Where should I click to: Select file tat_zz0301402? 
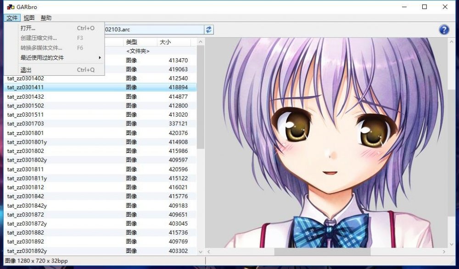[100, 78]
